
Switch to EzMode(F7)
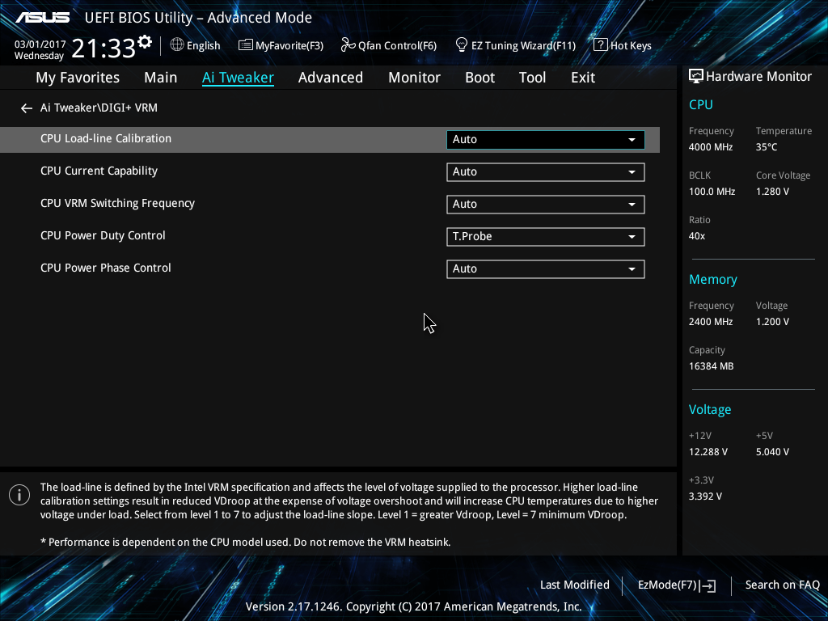point(667,585)
